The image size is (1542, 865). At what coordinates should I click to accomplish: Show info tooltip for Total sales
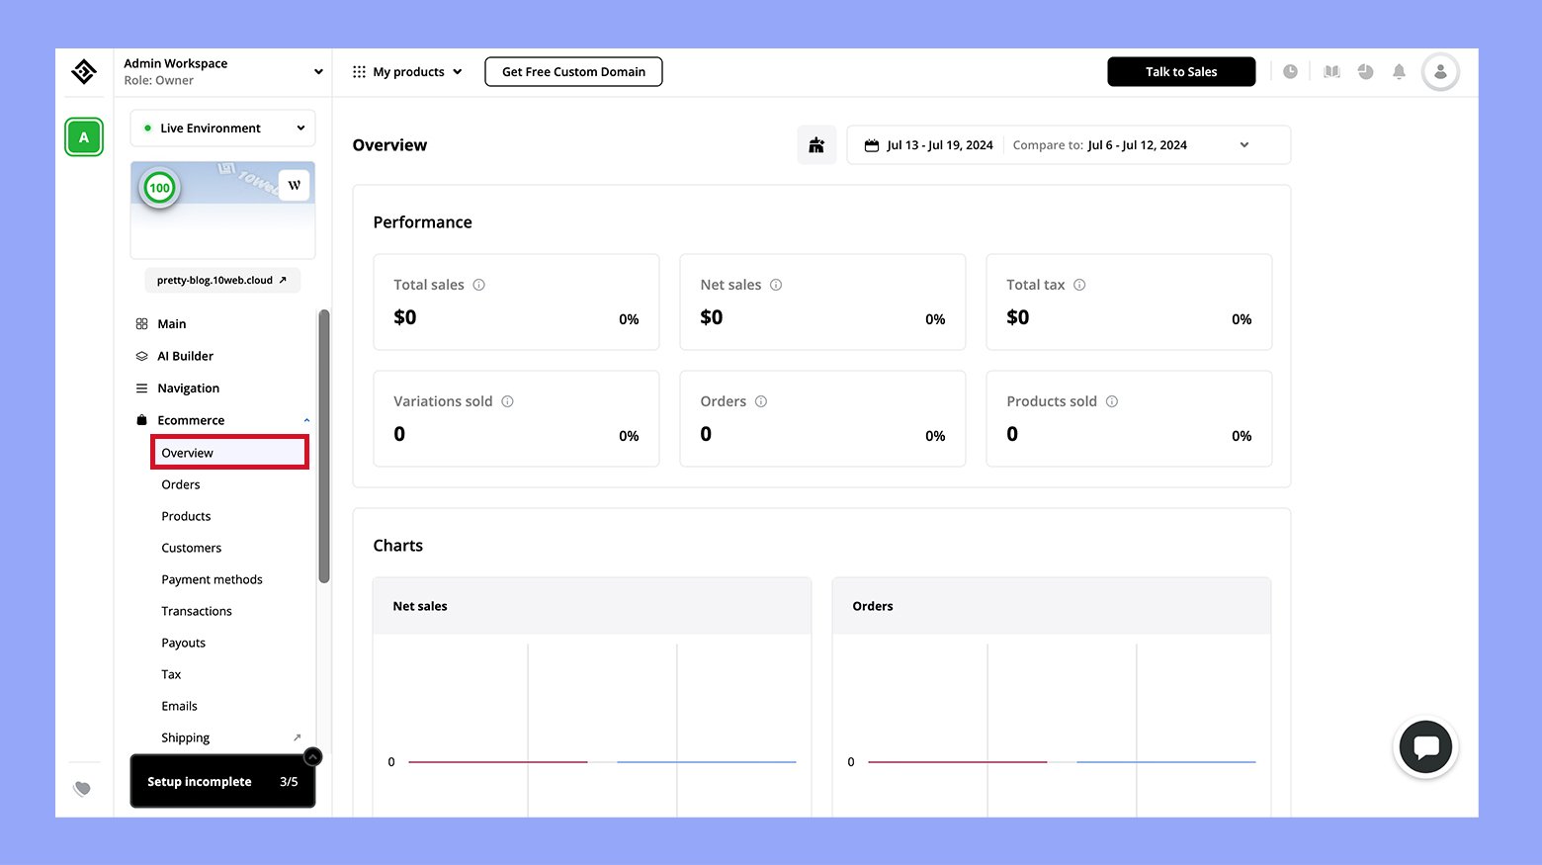(x=479, y=285)
